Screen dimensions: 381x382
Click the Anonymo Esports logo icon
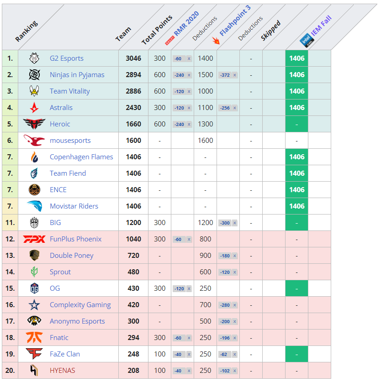point(34,321)
